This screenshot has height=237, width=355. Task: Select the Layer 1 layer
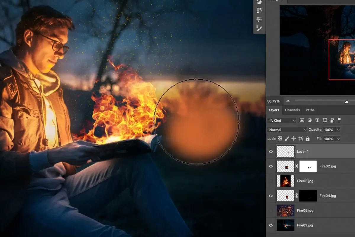(303, 151)
